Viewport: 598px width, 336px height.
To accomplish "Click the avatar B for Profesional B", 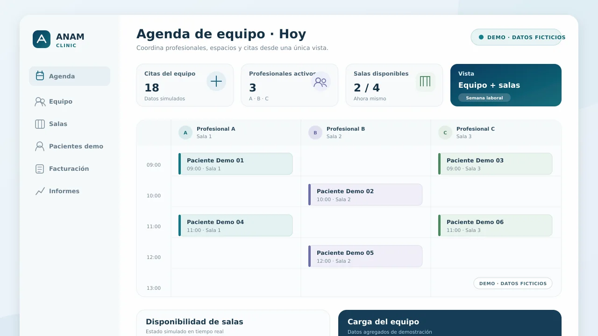I will click(315, 133).
